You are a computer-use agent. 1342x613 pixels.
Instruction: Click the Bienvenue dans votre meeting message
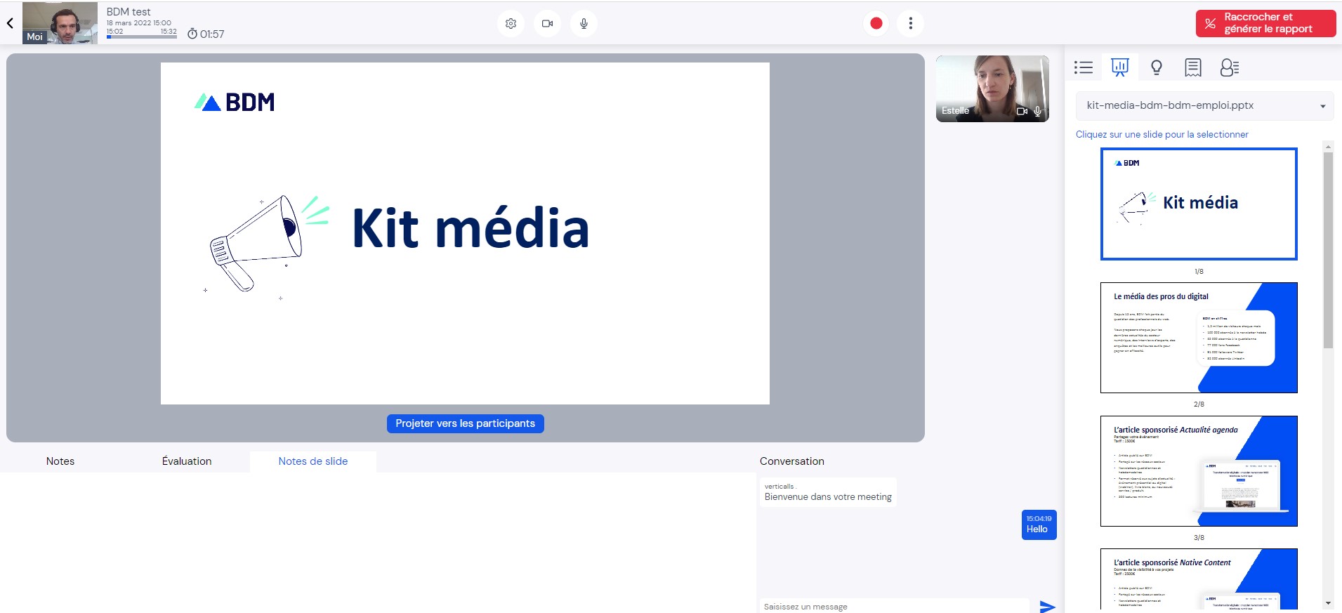tap(828, 492)
